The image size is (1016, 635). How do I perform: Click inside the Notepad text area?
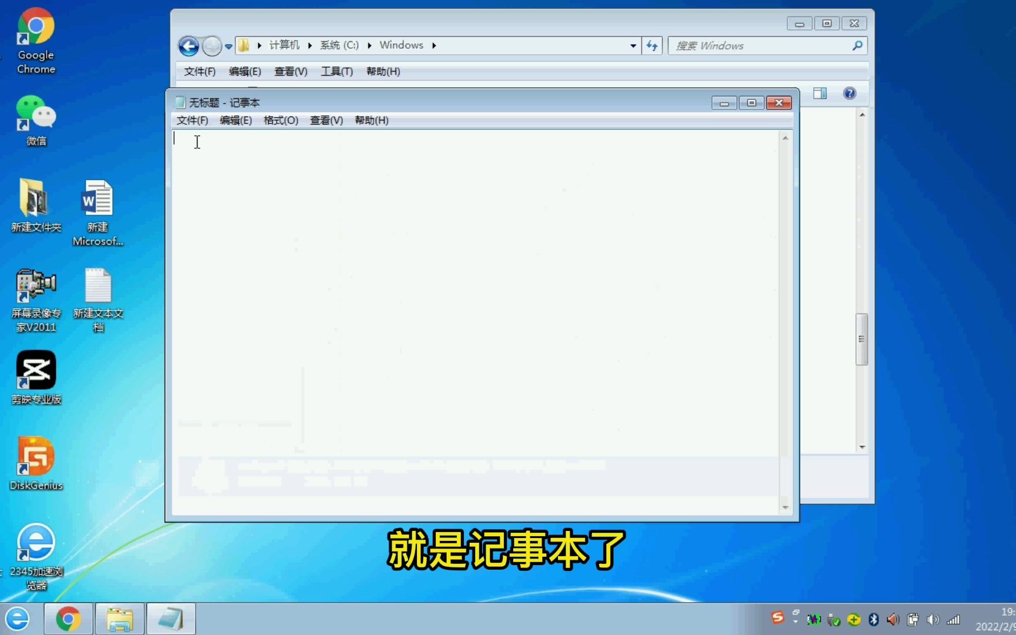click(475, 322)
